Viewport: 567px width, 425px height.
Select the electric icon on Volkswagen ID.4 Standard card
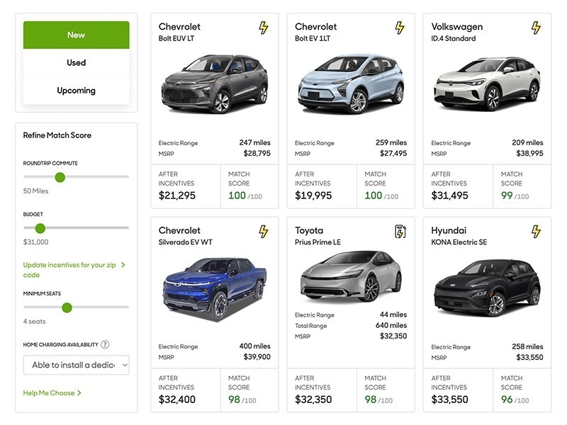[536, 26]
